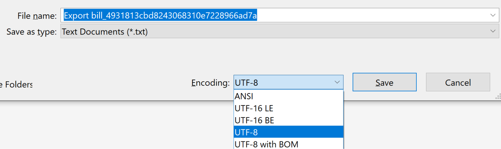This screenshot has width=501, height=149.
Task: Collapse the Encoding dropdown via its chevron
Action: coord(337,82)
